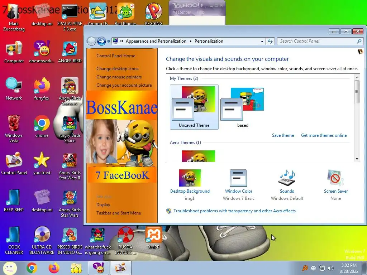Open the RUSSIA INVADES desktop icon
Screen dimensions: 367x275
tap(125, 240)
